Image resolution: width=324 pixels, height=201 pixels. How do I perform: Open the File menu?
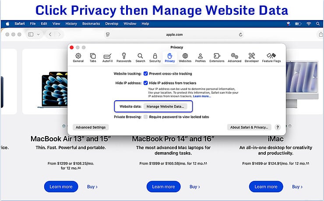(33, 24)
